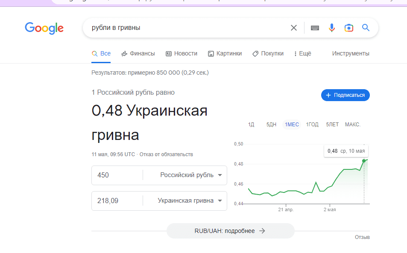The width and height of the screenshot is (407, 253).
Task: Switch chart to 5ДН range
Action: 271,125
